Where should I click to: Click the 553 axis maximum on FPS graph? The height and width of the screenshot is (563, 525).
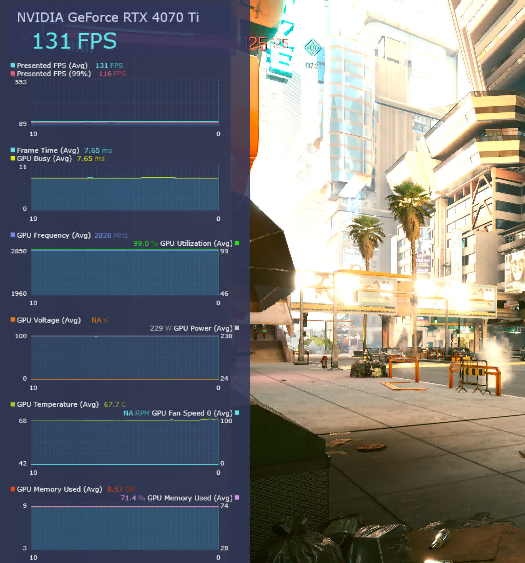(x=21, y=82)
